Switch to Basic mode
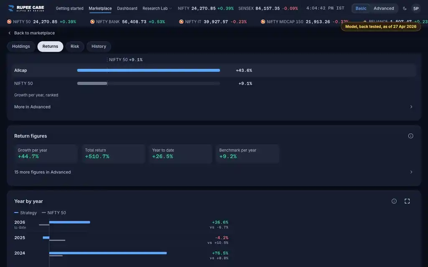 (x=361, y=8)
